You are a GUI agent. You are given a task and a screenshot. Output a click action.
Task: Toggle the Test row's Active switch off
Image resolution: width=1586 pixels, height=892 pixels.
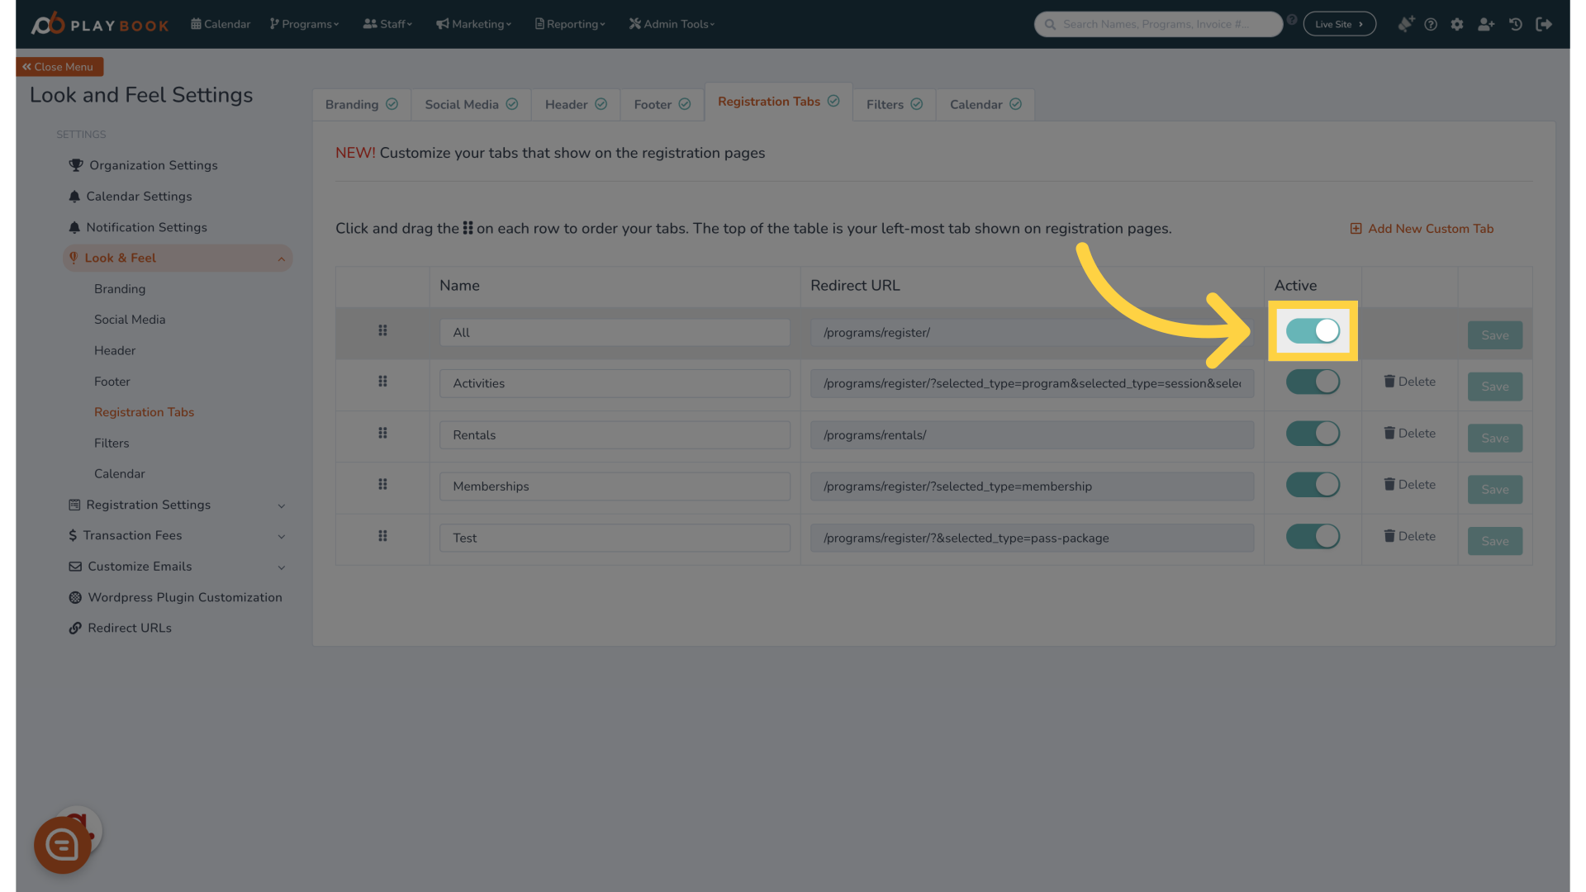point(1313,536)
